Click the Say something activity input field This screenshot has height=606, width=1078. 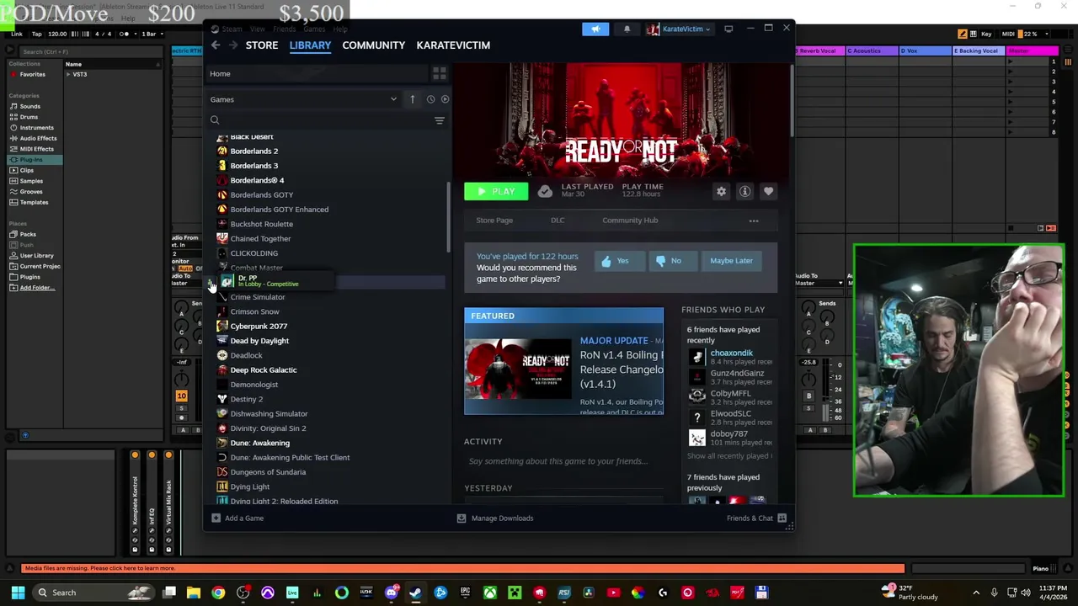pos(560,461)
